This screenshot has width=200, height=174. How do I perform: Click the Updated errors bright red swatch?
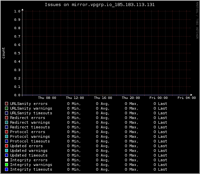pos(6,146)
